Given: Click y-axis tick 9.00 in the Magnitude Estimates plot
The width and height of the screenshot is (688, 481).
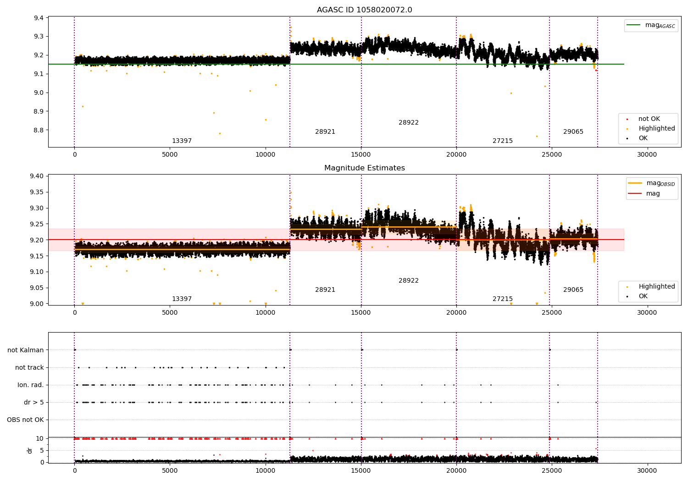Looking at the screenshot, I should pyautogui.click(x=37, y=304).
